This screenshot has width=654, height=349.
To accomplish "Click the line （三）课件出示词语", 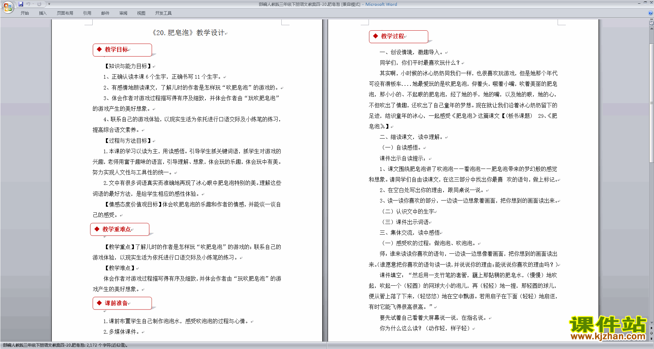I will (406, 222).
